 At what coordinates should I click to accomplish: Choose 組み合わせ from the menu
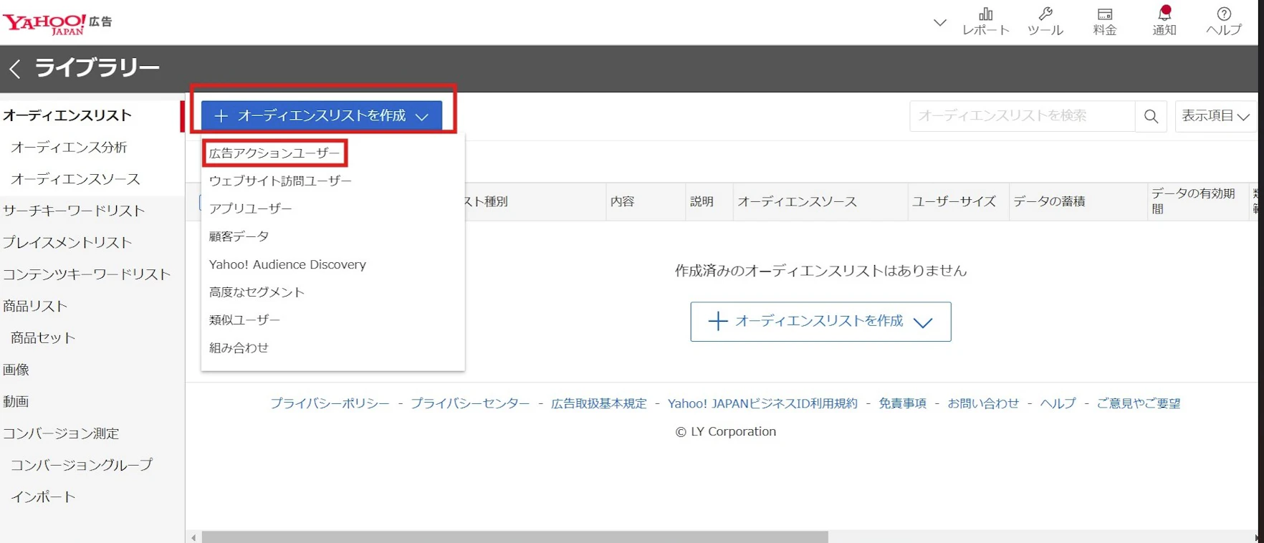coord(239,347)
